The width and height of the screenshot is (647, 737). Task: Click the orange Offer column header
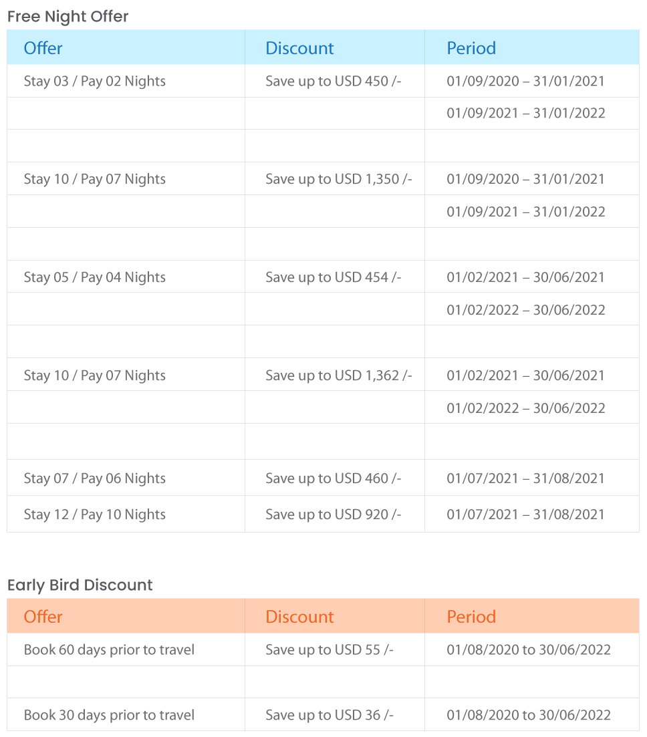click(43, 617)
